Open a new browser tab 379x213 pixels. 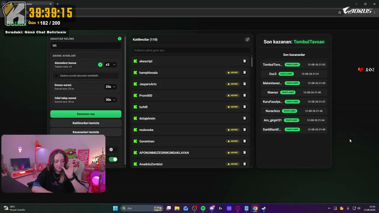tap(57, 4)
